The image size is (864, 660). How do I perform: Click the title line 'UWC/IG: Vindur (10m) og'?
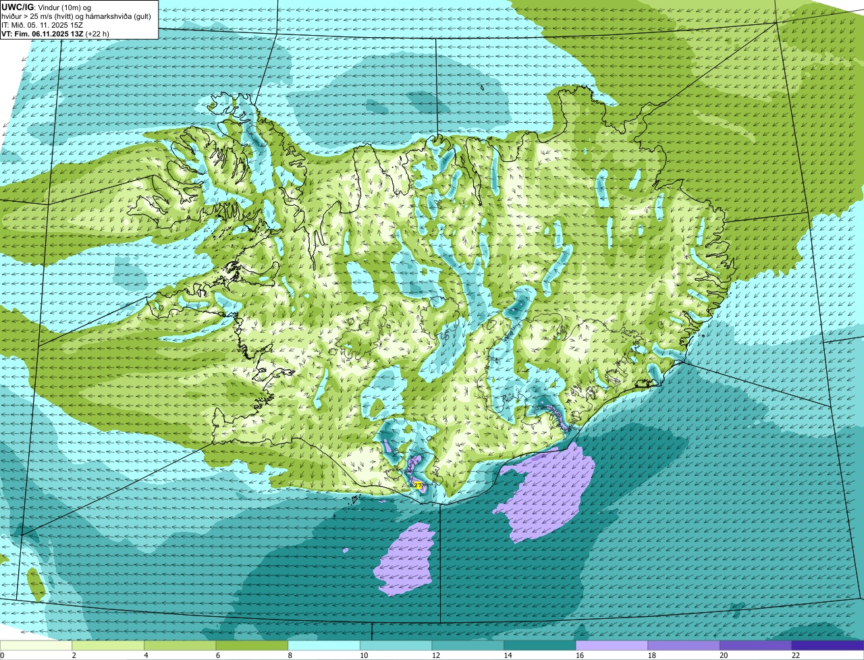click(46, 7)
